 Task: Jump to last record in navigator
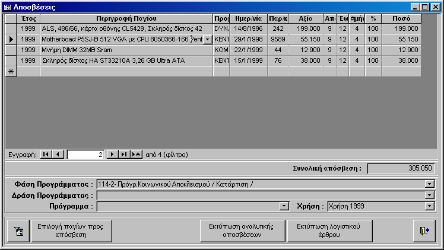coord(123,155)
